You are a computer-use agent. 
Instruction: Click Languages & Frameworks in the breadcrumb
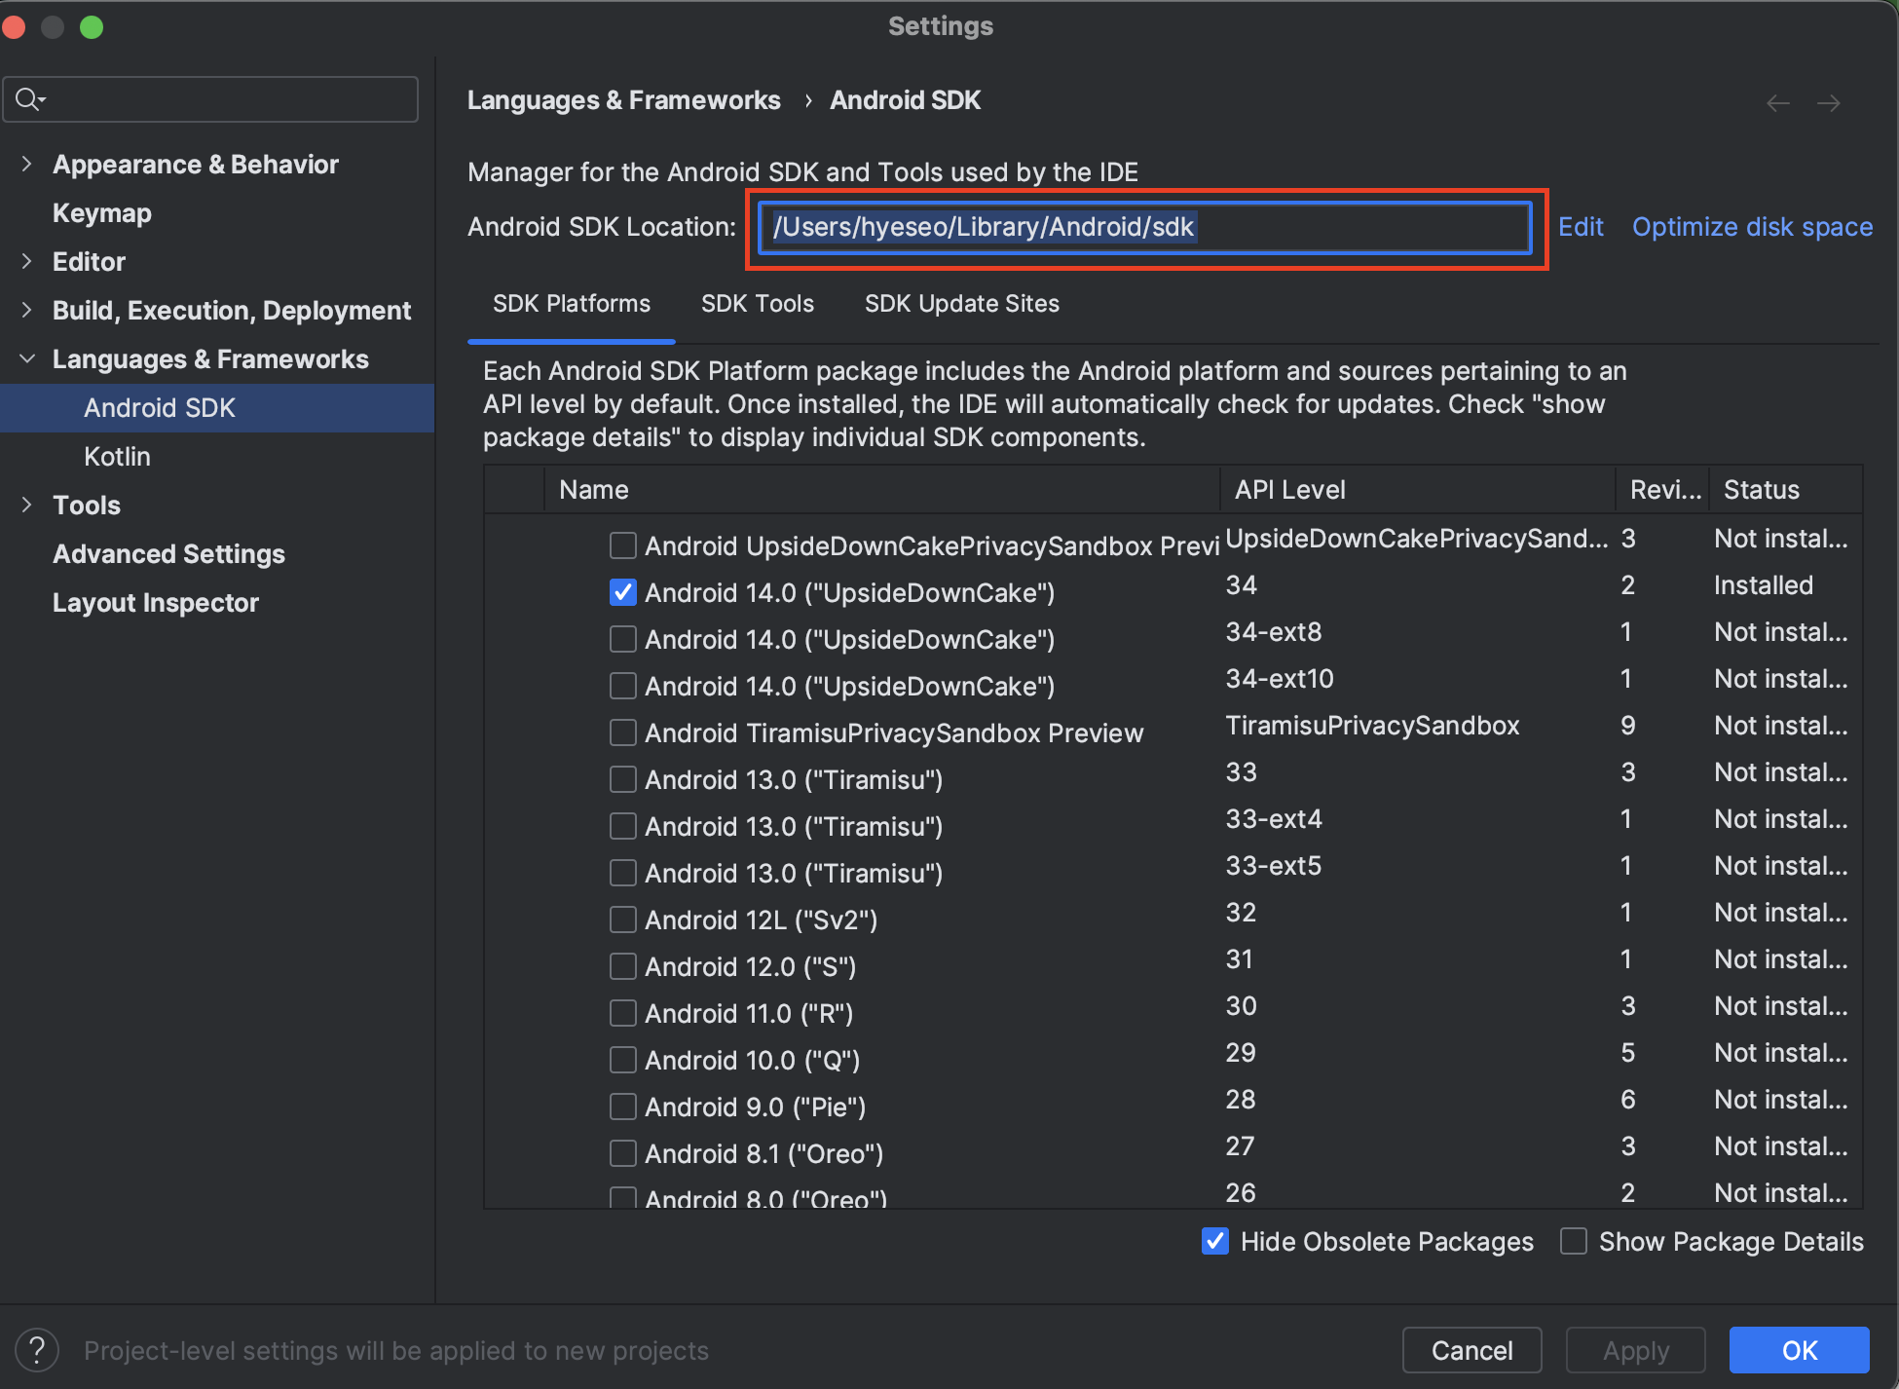[x=624, y=100]
